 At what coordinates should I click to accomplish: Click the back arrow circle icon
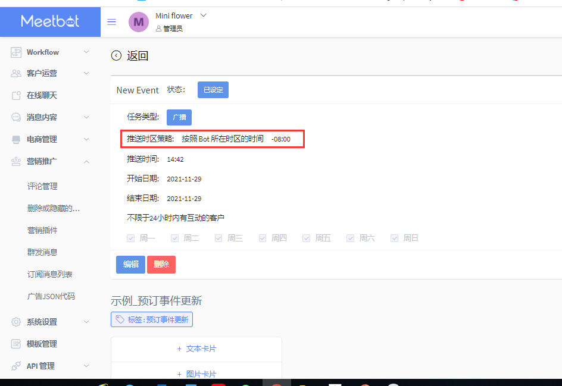point(116,55)
